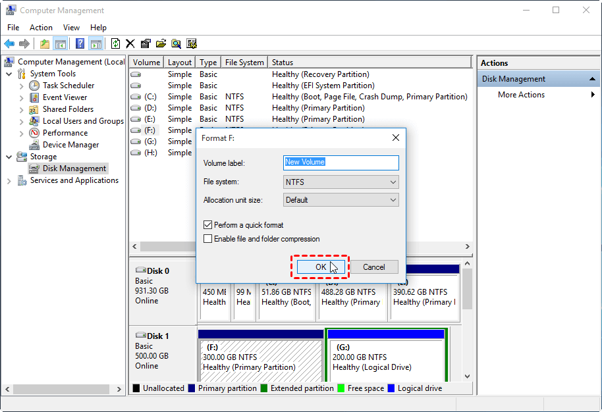The height and width of the screenshot is (412, 602).
Task: Open the Help menu
Action: [x=98, y=28]
